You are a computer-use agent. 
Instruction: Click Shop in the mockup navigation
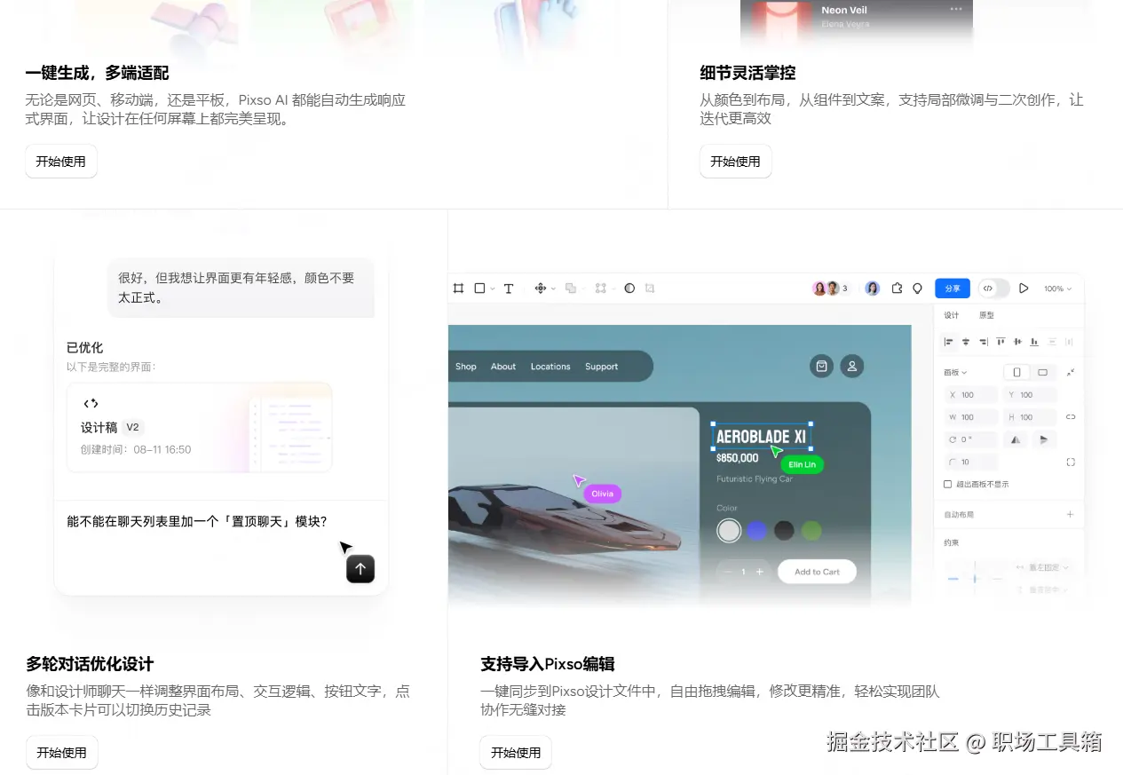466,367
